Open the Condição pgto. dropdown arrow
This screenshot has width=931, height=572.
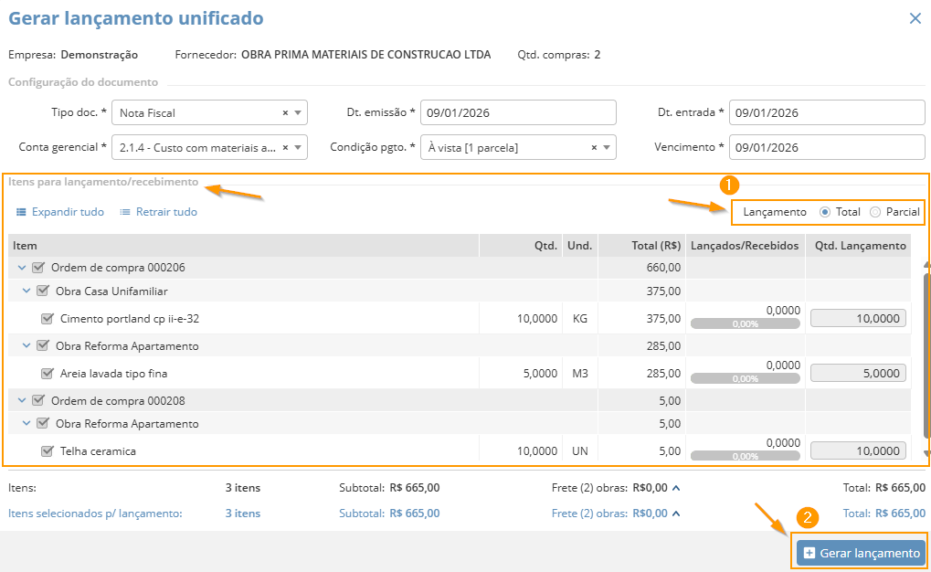(x=608, y=147)
